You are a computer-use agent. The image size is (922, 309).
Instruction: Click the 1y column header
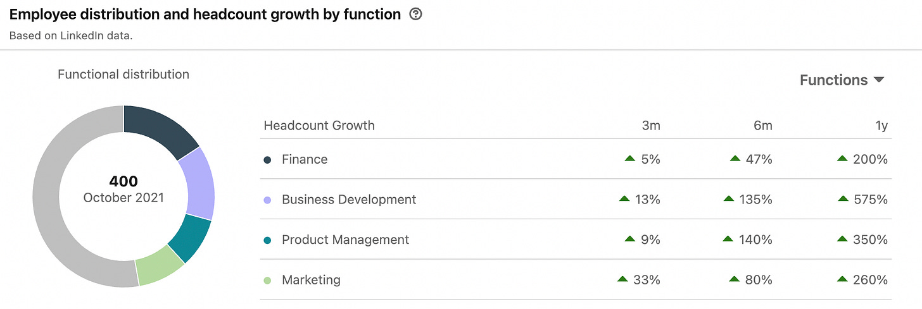[880, 126]
